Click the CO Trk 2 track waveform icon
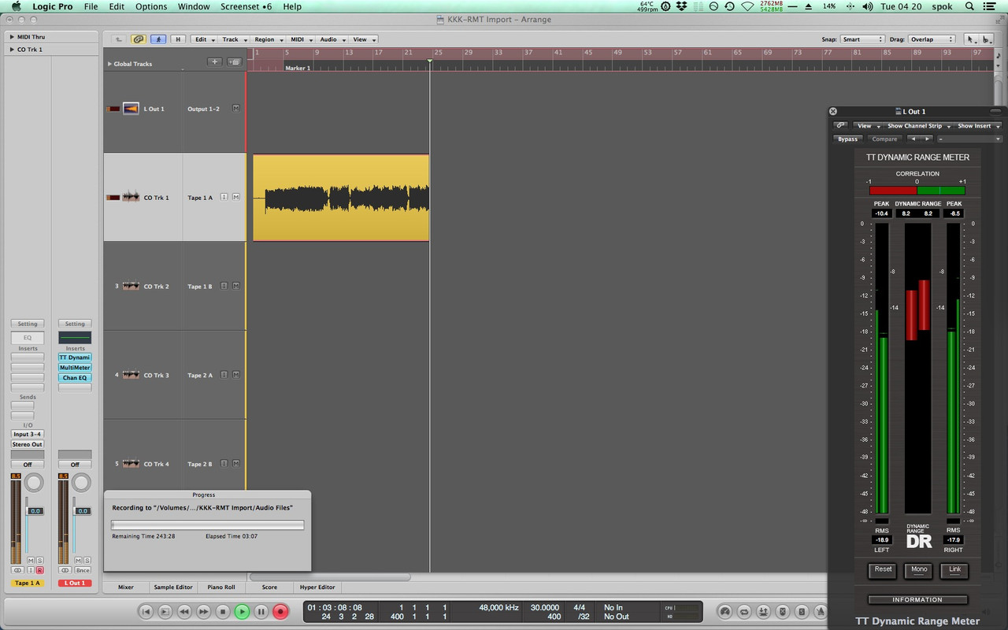Image resolution: width=1008 pixels, height=630 pixels. (131, 286)
